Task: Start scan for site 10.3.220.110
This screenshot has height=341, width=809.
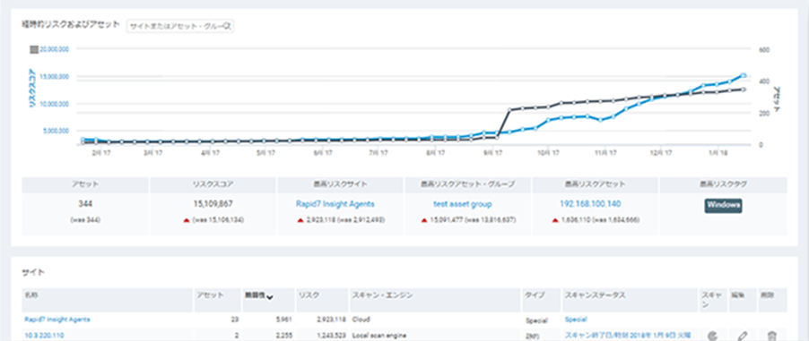Action: (x=713, y=336)
